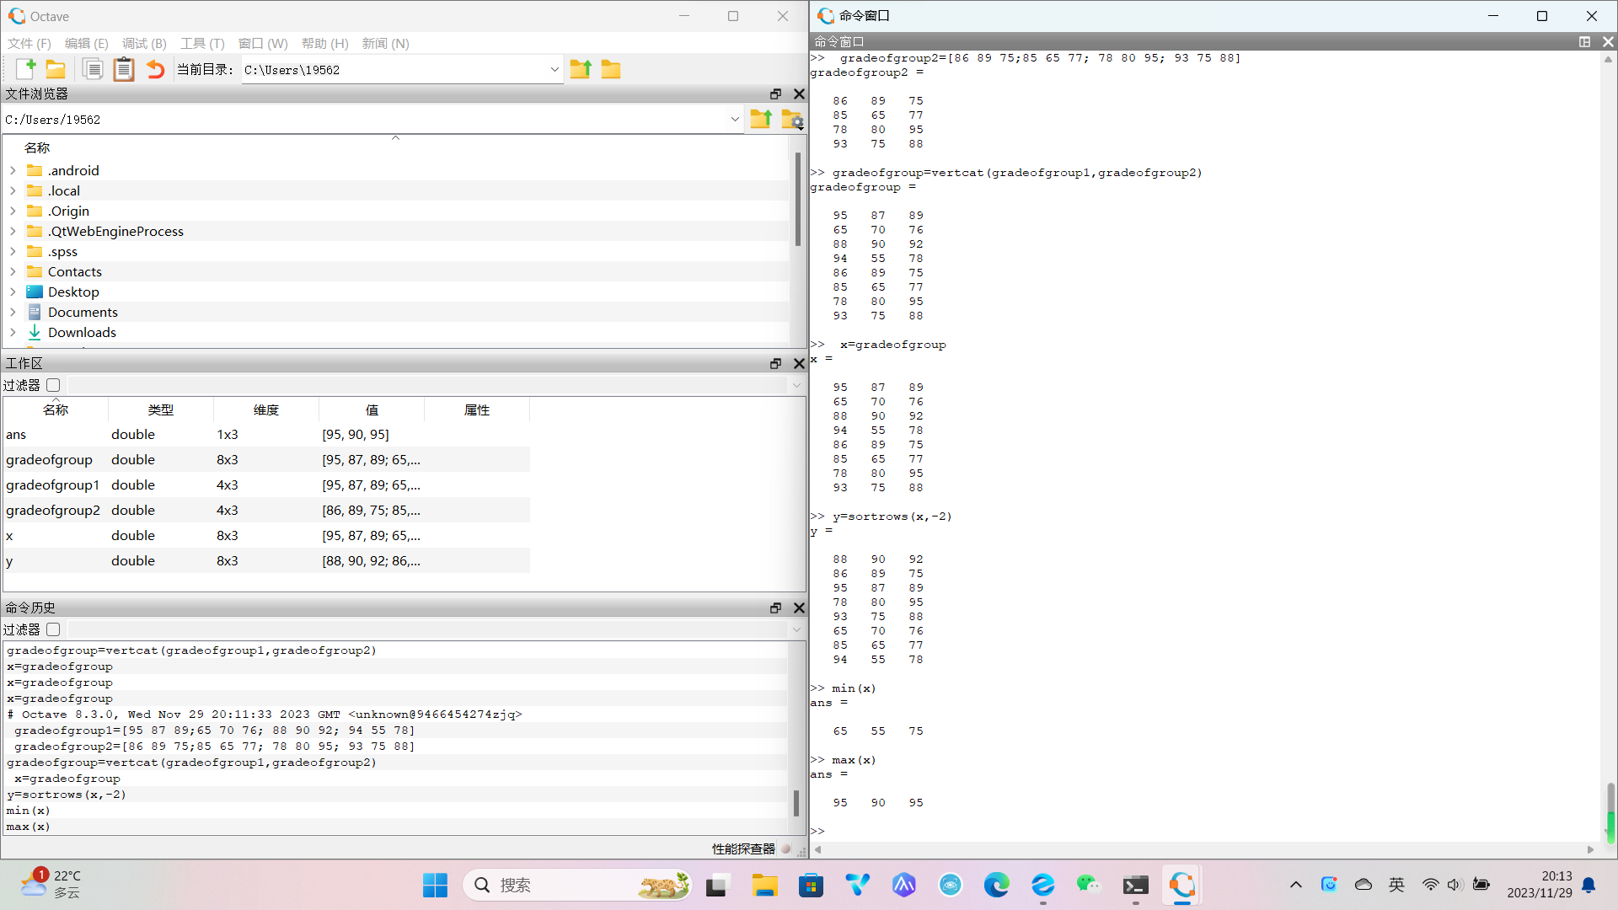Undock the 命令历史 panel
The height and width of the screenshot is (910, 1618).
coord(775,608)
